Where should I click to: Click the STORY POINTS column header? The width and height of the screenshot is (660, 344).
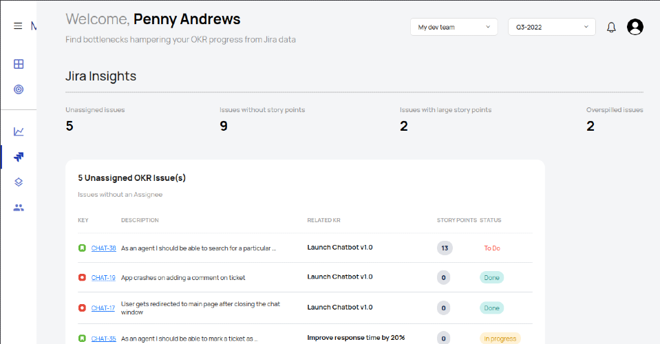coord(457,220)
